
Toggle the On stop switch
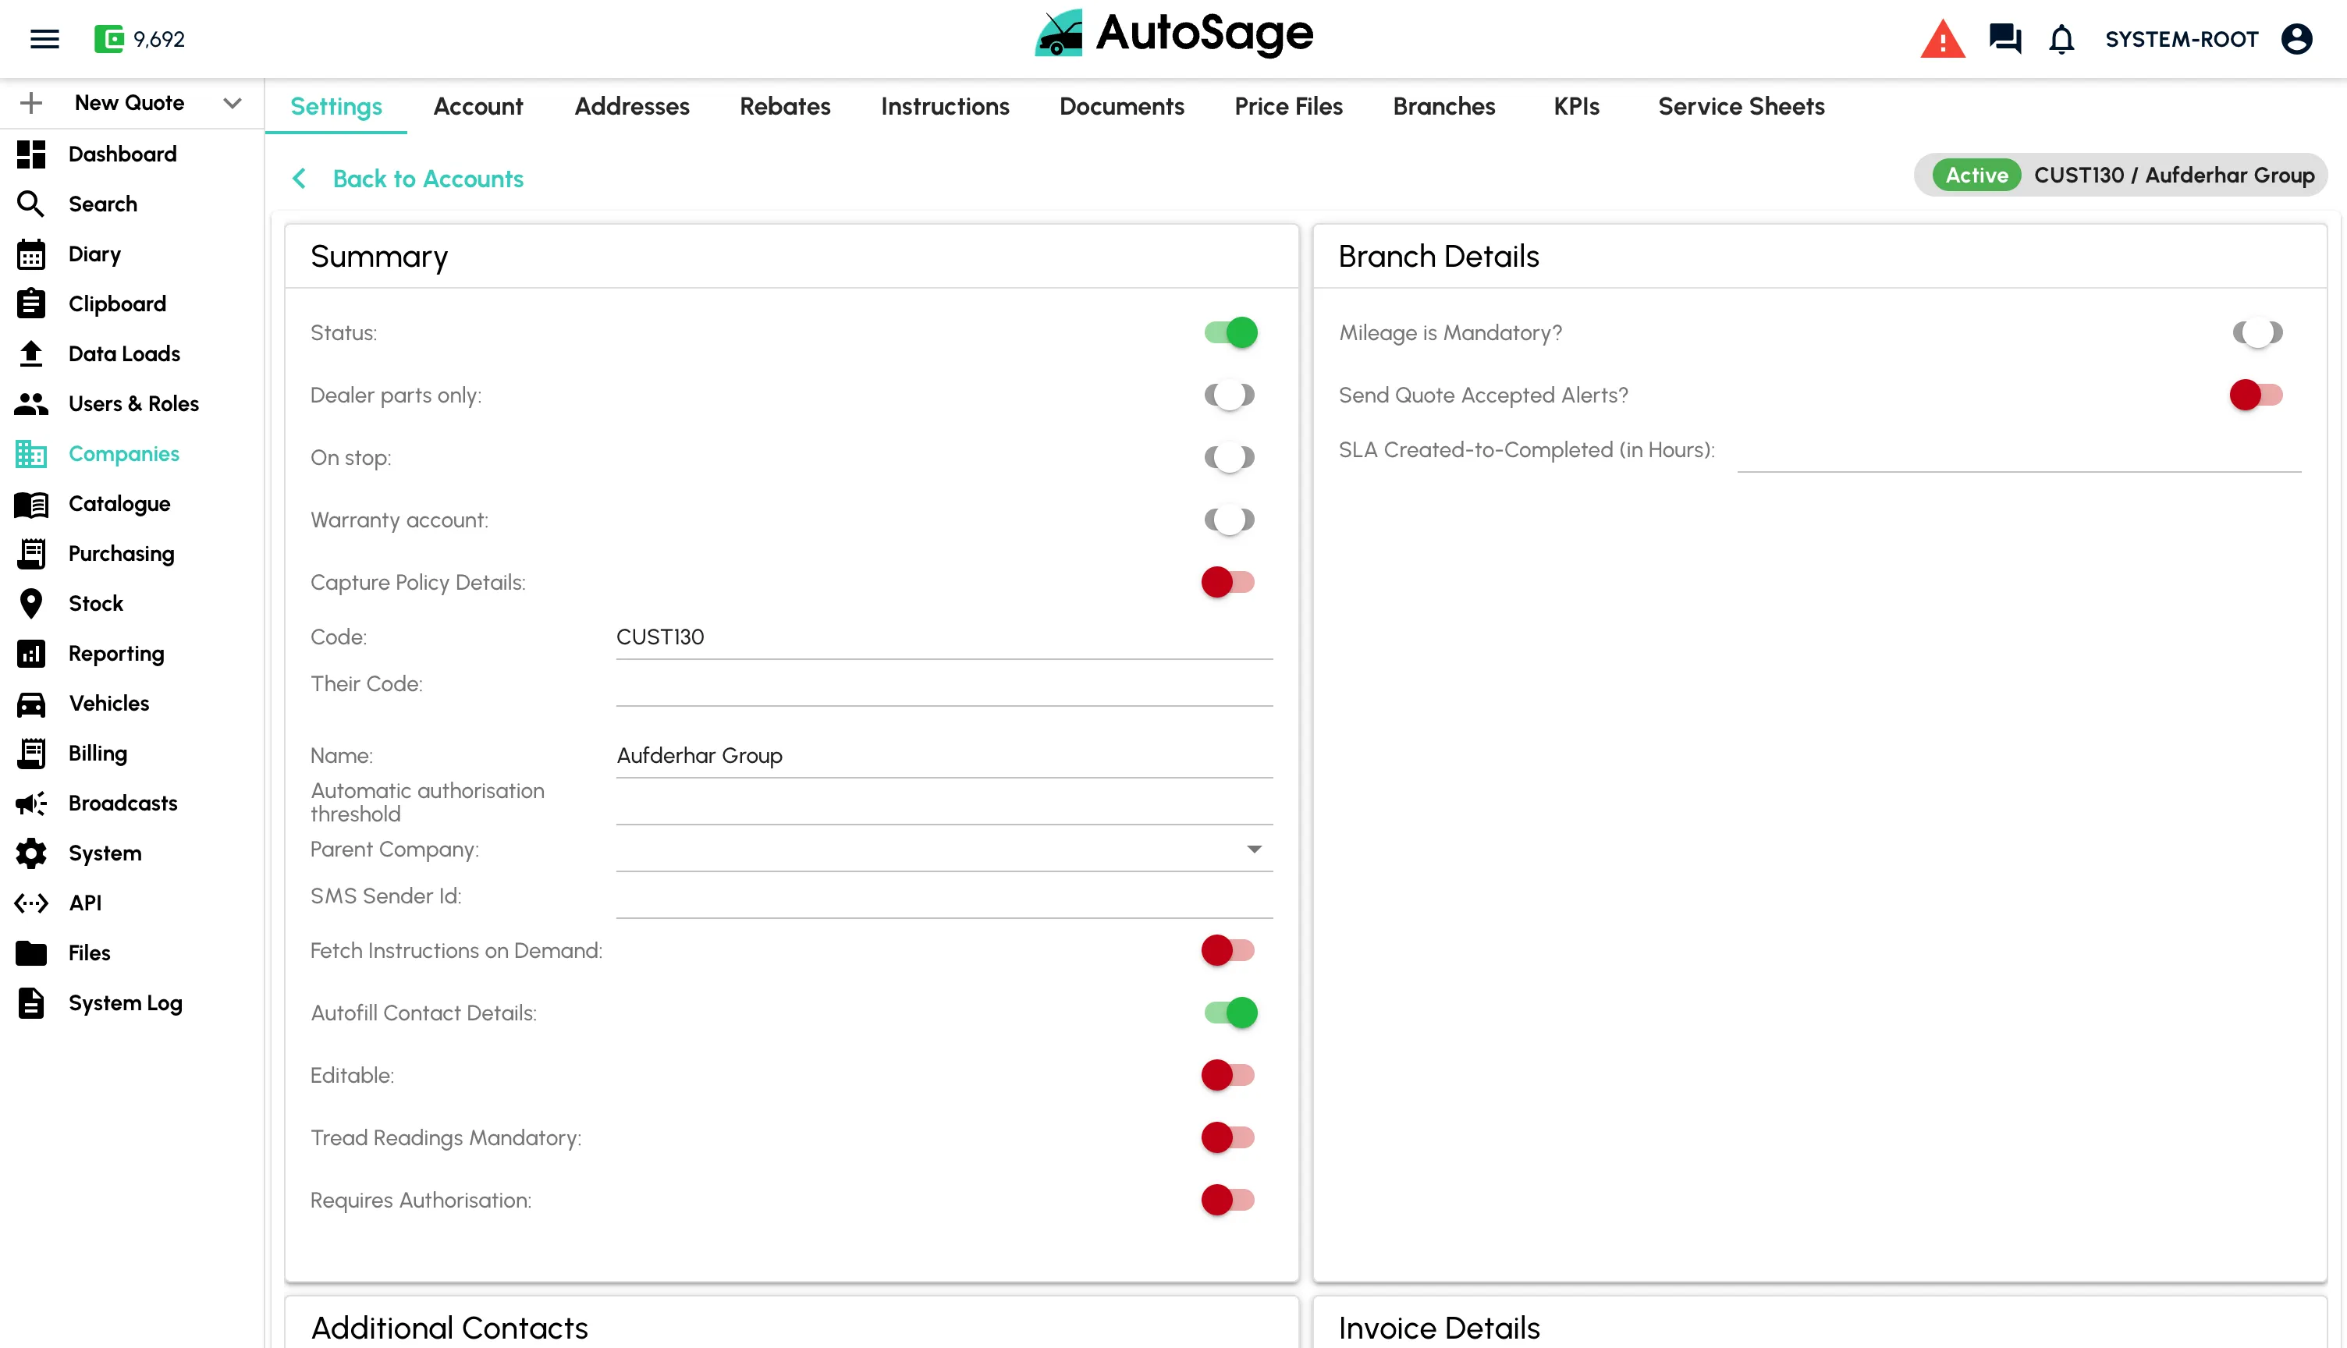[1230, 457]
